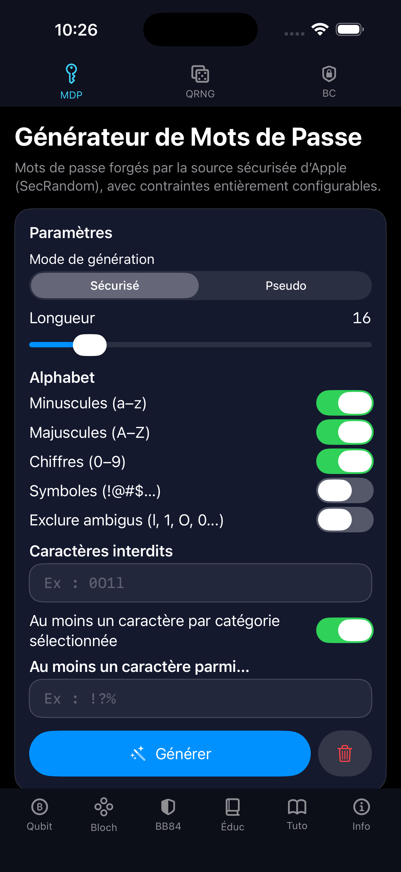Open the BC shield tab
Image resolution: width=401 pixels, height=872 pixels.
pyautogui.click(x=329, y=81)
